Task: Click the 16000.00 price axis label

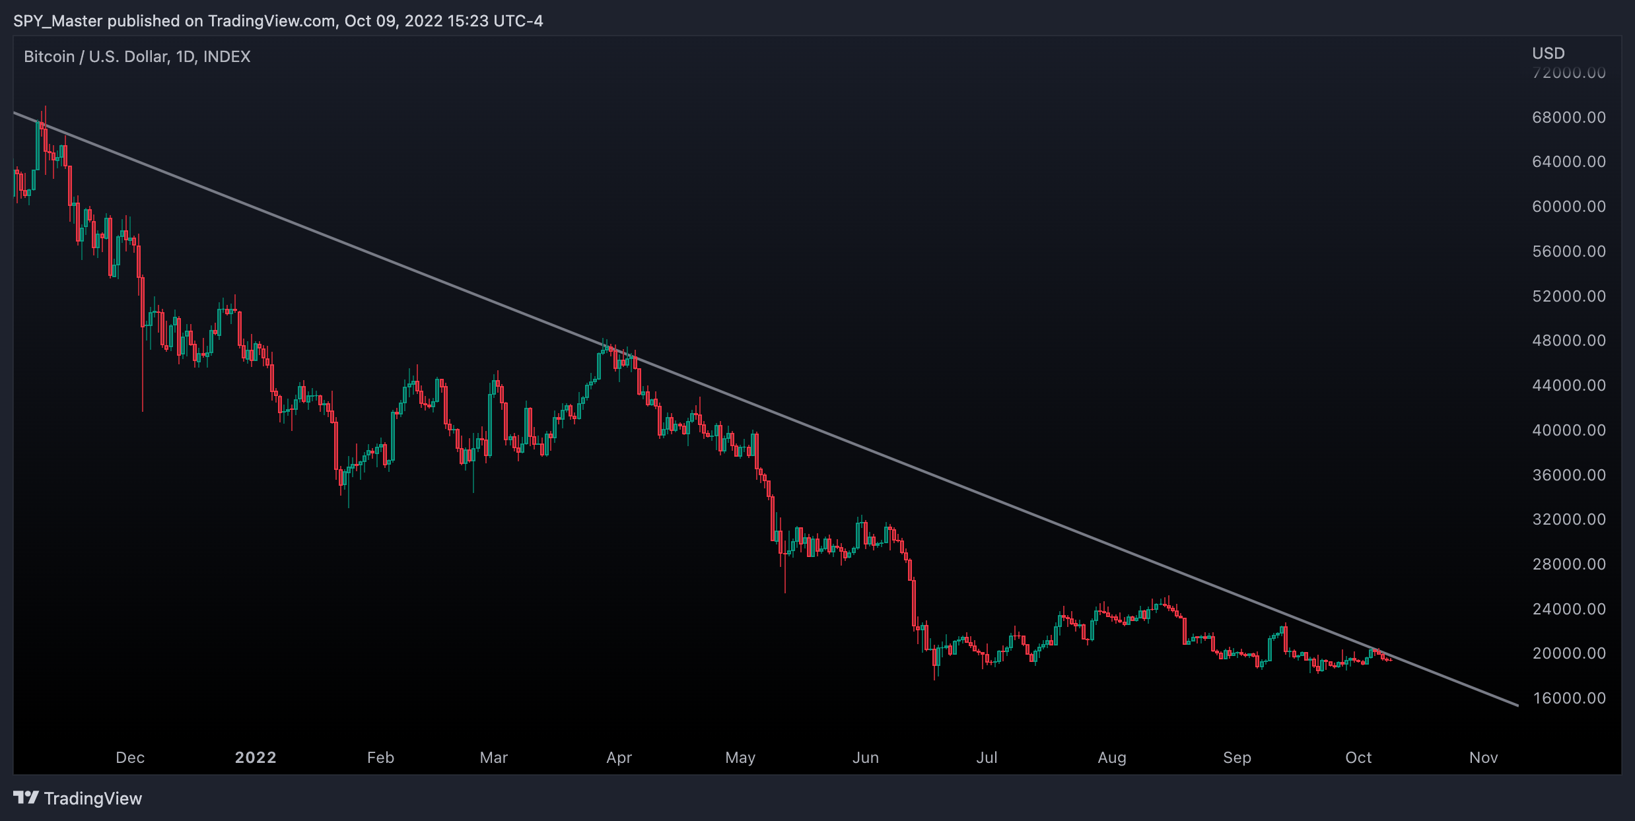Action: click(1569, 698)
